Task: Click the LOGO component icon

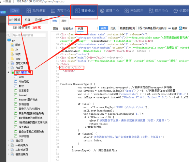Action: point(15,77)
